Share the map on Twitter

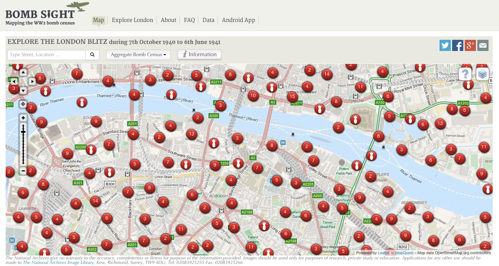[x=445, y=45]
